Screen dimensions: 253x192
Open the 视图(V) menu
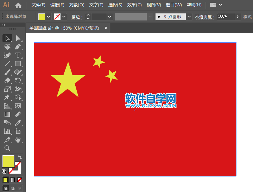[154, 5]
